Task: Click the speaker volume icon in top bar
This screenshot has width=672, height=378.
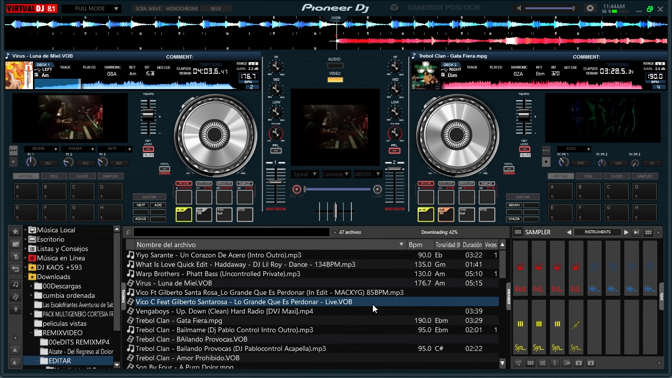Action: [519, 8]
